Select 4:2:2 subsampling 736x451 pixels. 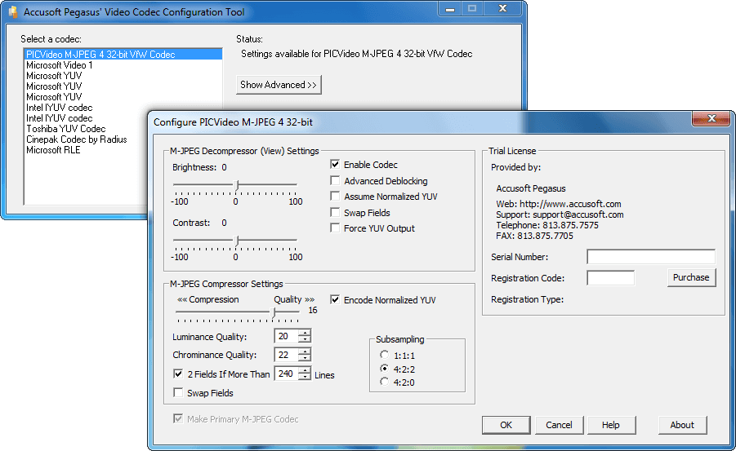click(x=385, y=369)
